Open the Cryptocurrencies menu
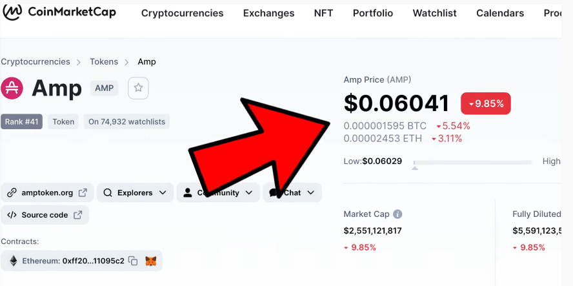This screenshot has width=573, height=286. pyautogui.click(x=183, y=13)
